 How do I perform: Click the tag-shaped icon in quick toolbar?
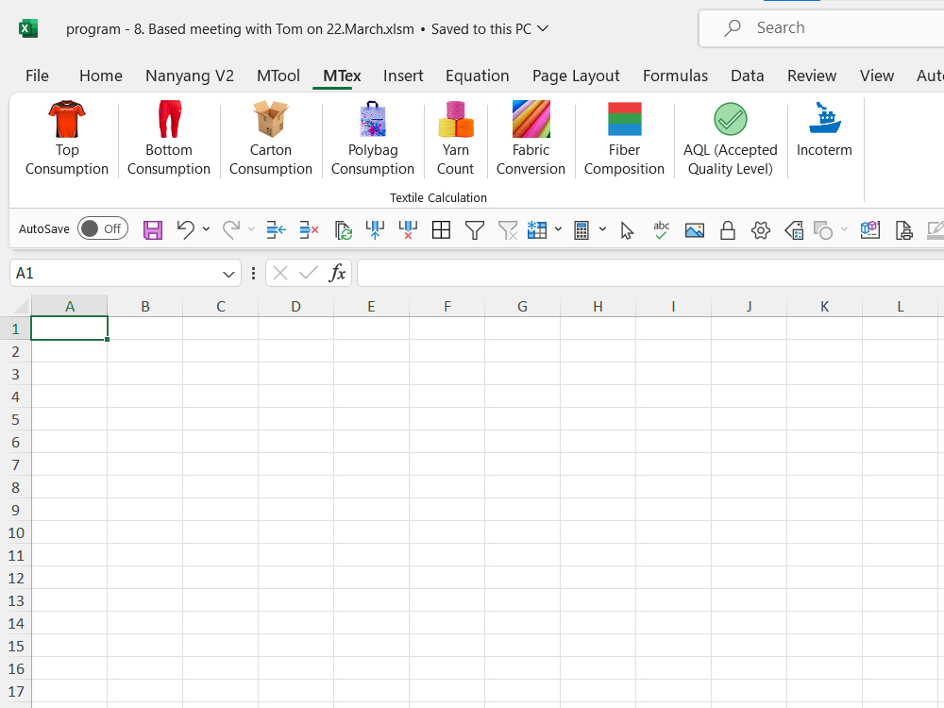pyautogui.click(x=794, y=229)
